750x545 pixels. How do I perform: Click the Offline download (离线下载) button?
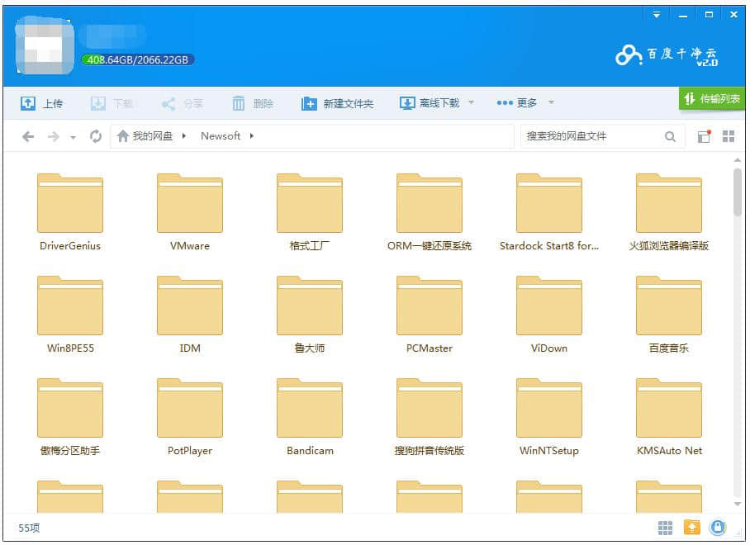[x=429, y=102]
